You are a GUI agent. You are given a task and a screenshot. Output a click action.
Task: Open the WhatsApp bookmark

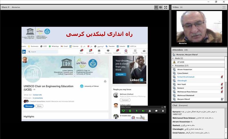point(54,46)
